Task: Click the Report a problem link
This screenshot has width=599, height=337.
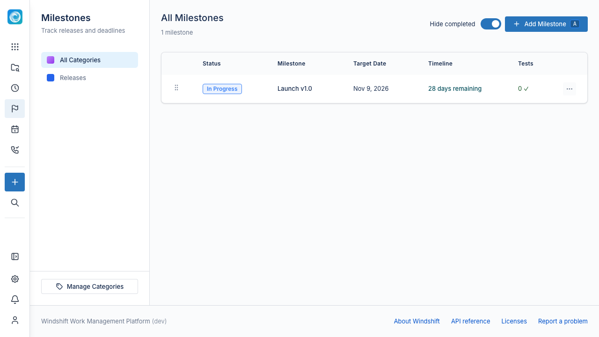Action: pyautogui.click(x=563, y=321)
